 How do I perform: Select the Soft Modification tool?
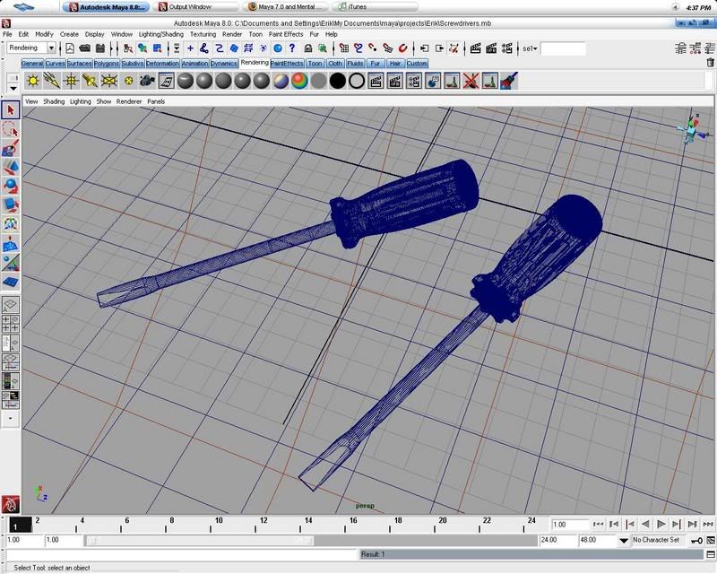click(11, 244)
